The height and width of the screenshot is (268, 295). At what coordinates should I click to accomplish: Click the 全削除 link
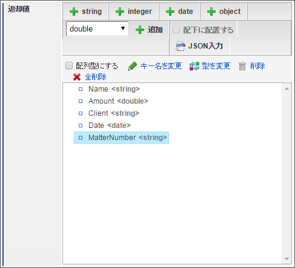96,77
